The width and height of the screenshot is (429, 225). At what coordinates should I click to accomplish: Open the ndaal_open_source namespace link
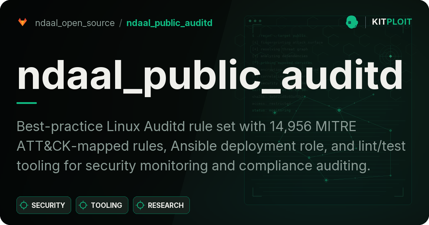[75, 23]
